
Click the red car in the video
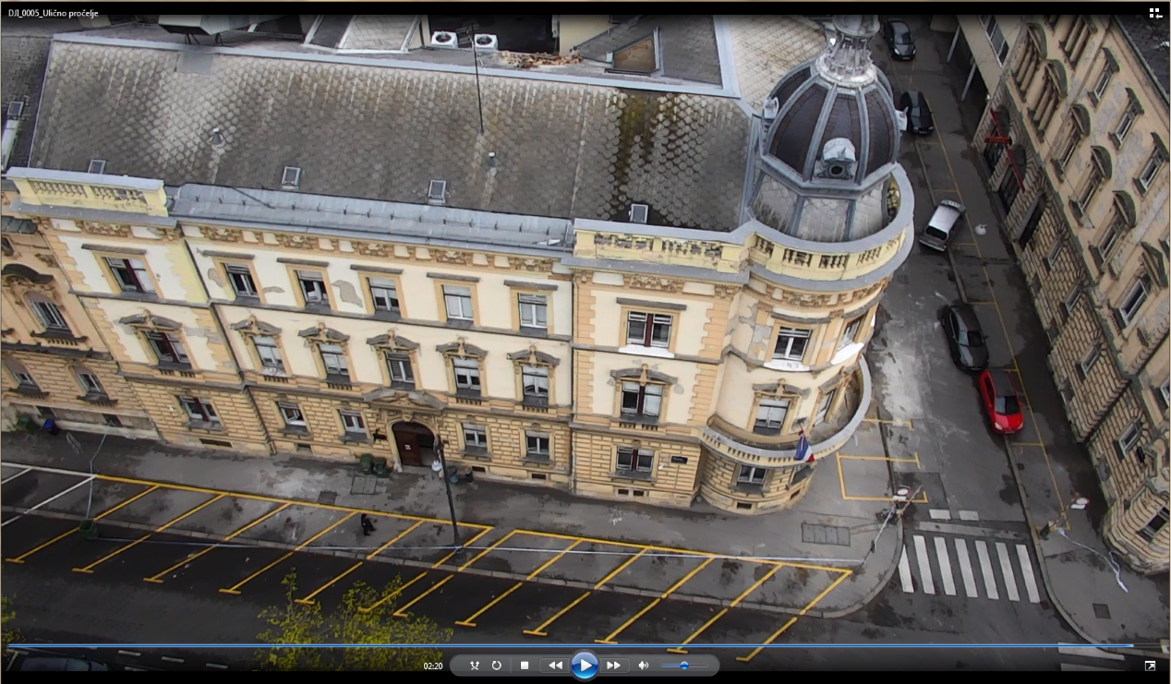click(1000, 400)
